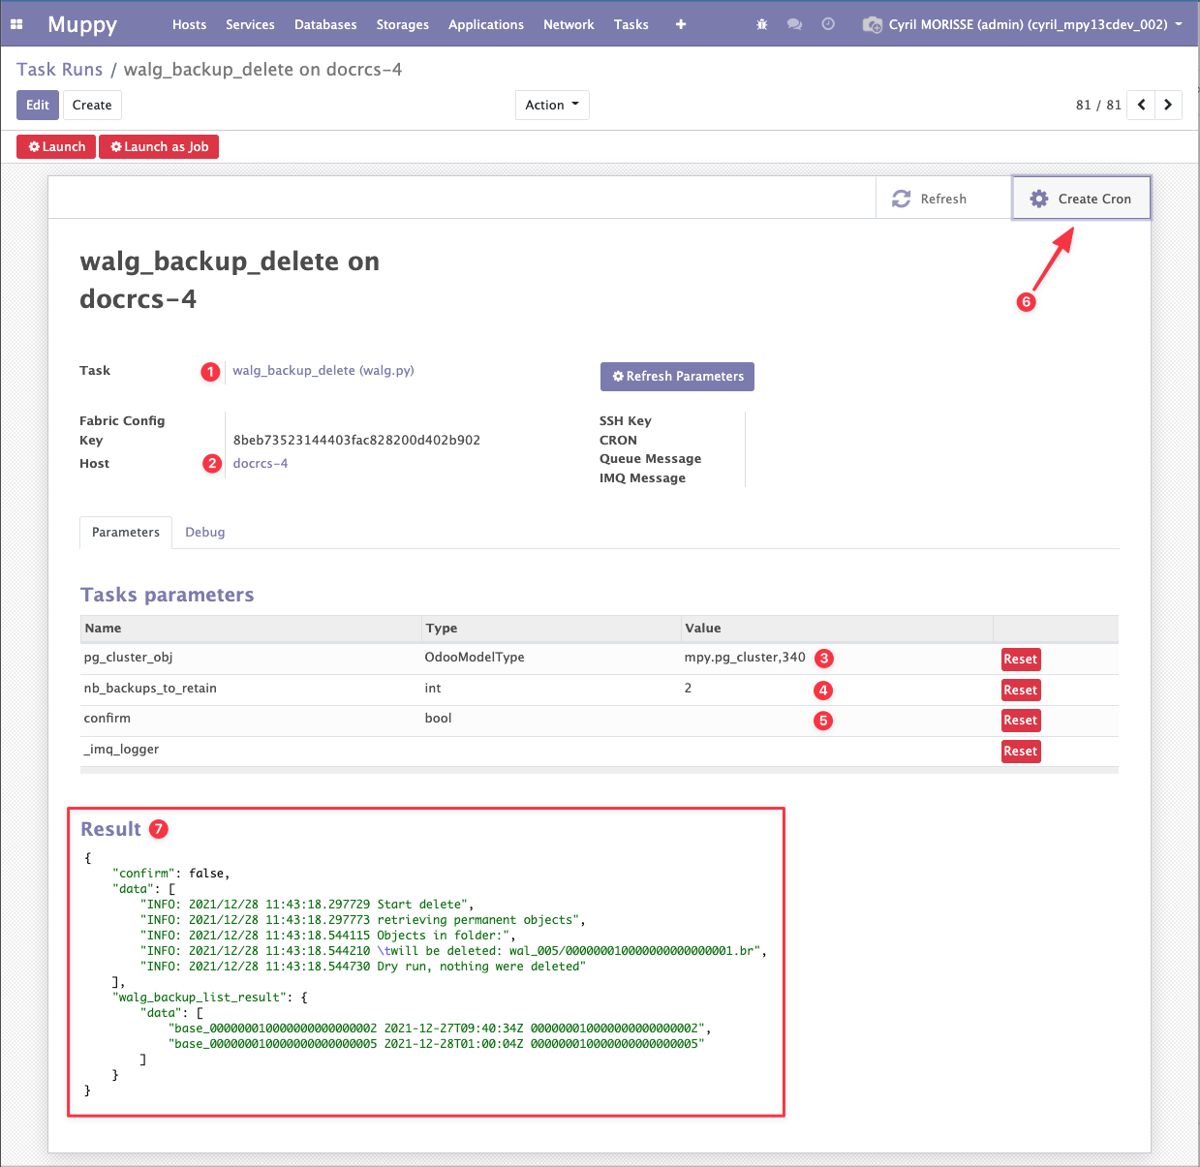Open the Databases menu

(325, 24)
